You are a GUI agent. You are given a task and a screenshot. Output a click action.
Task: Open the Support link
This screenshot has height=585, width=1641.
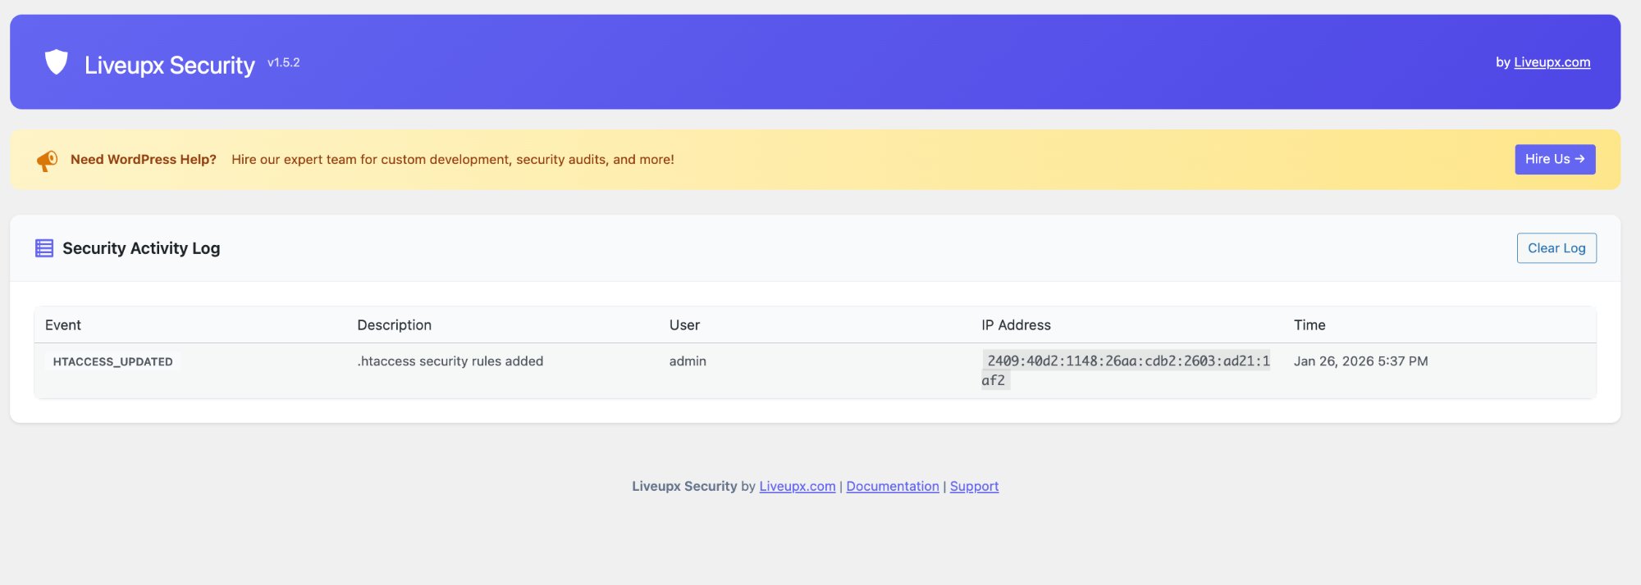tap(974, 486)
